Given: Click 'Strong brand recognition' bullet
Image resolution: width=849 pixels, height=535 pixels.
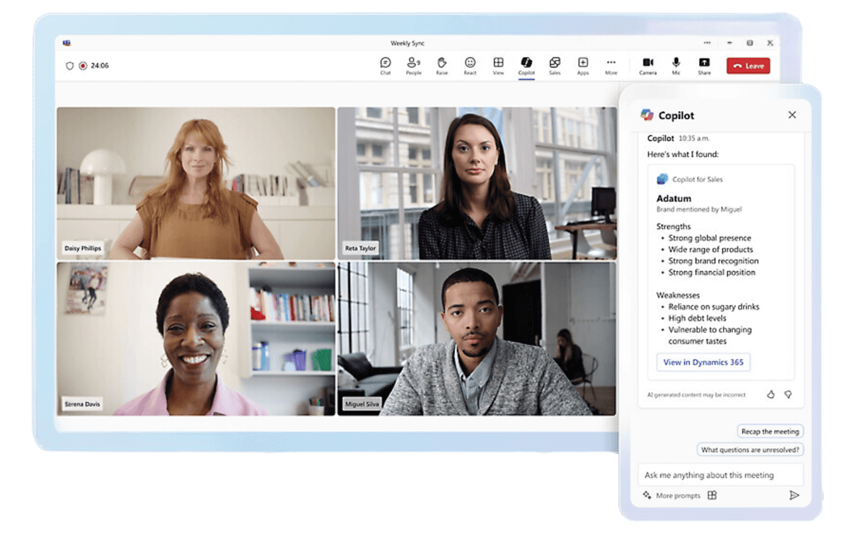Looking at the screenshot, I should coord(713,261).
